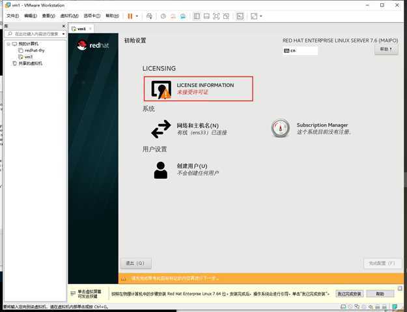Select 我的计算机 in the library tree

pos(28,44)
